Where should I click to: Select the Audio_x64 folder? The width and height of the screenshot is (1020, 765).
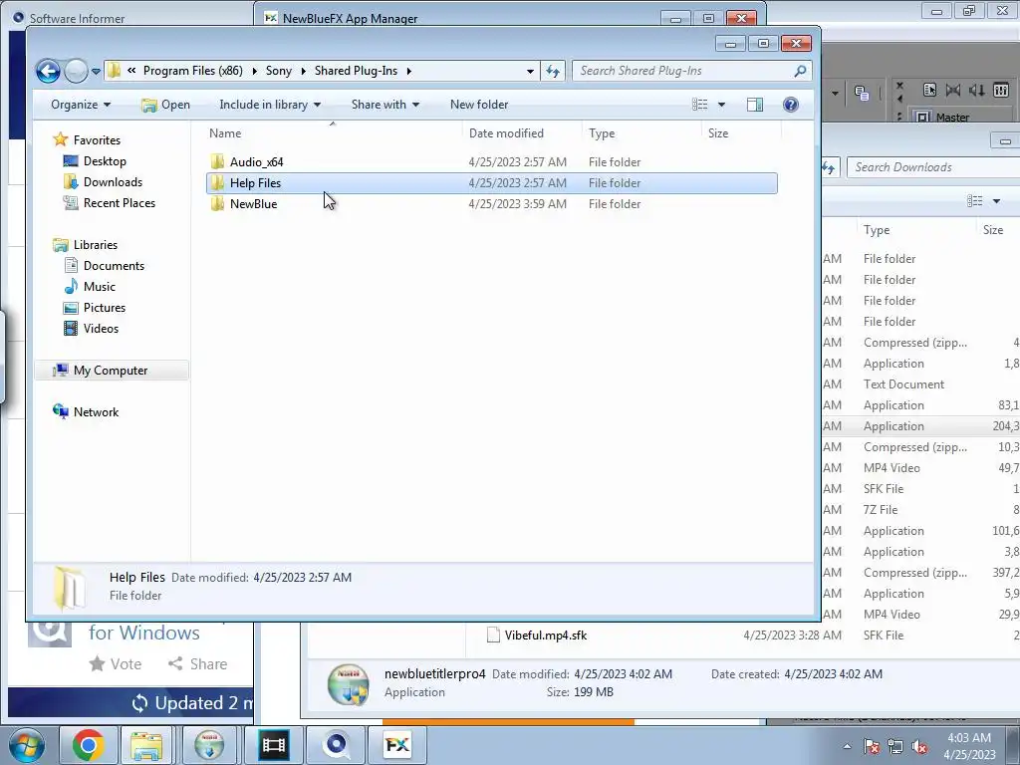[256, 162]
